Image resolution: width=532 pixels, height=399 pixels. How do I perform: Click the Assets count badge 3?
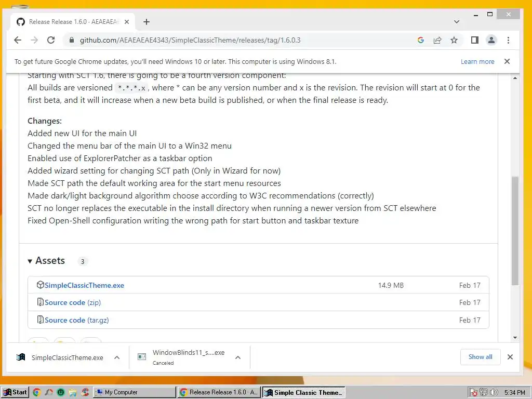tap(83, 261)
